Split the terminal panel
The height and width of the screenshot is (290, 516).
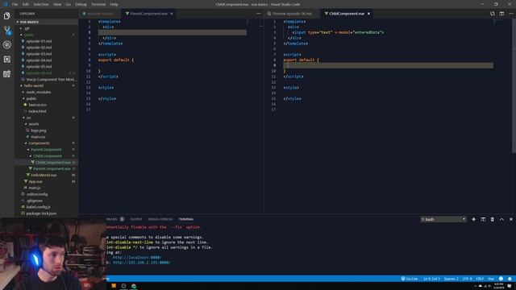tap(483, 219)
